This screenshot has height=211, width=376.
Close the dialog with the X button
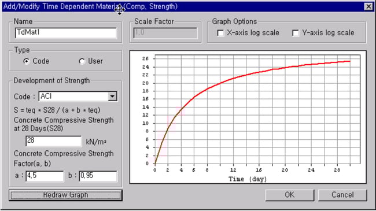point(368,6)
